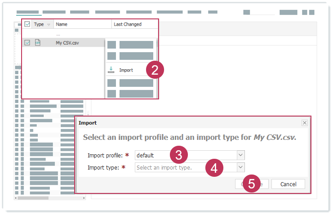The width and height of the screenshot is (333, 215).
Task: Click the '..' parent folder row
Action: [x=58, y=34]
